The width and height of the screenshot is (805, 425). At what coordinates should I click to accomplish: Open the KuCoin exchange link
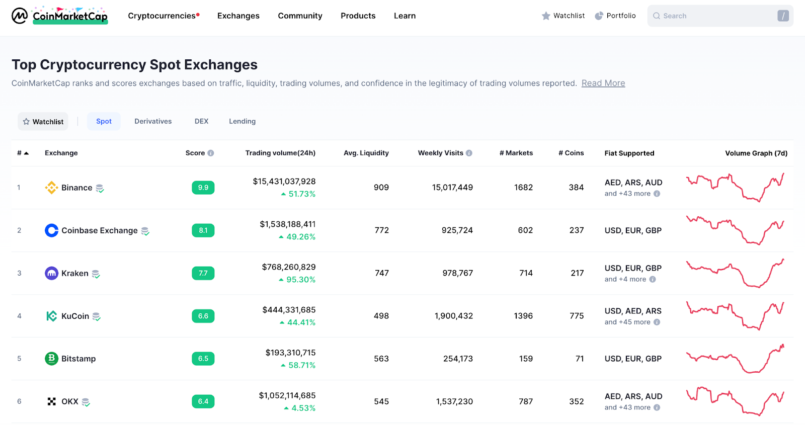pos(75,316)
